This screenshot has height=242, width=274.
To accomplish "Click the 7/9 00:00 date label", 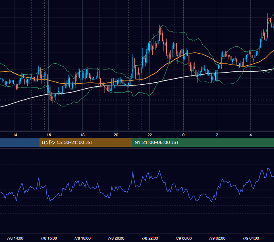I will point(183,238).
